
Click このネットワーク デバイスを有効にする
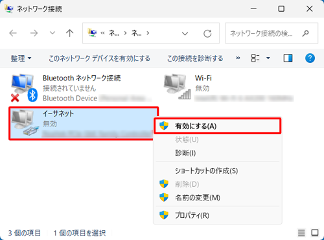(x=99, y=58)
